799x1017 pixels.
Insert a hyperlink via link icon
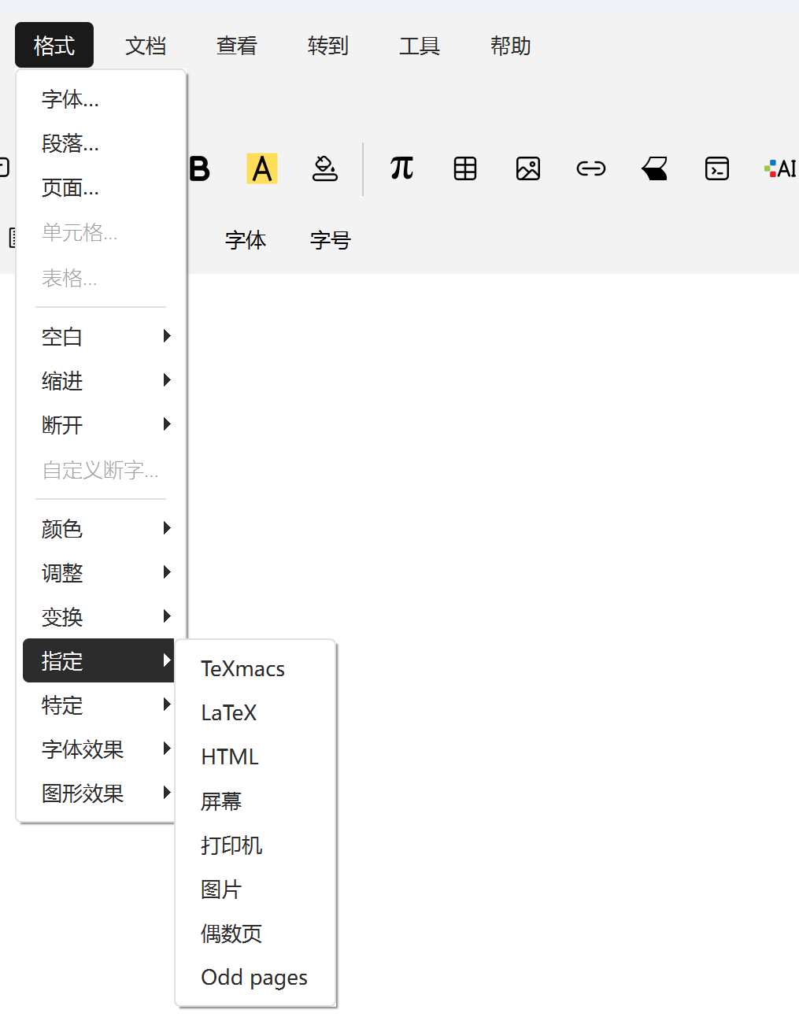[590, 168]
